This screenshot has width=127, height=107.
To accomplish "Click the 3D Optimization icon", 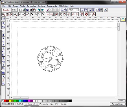I will coord(94,14).
